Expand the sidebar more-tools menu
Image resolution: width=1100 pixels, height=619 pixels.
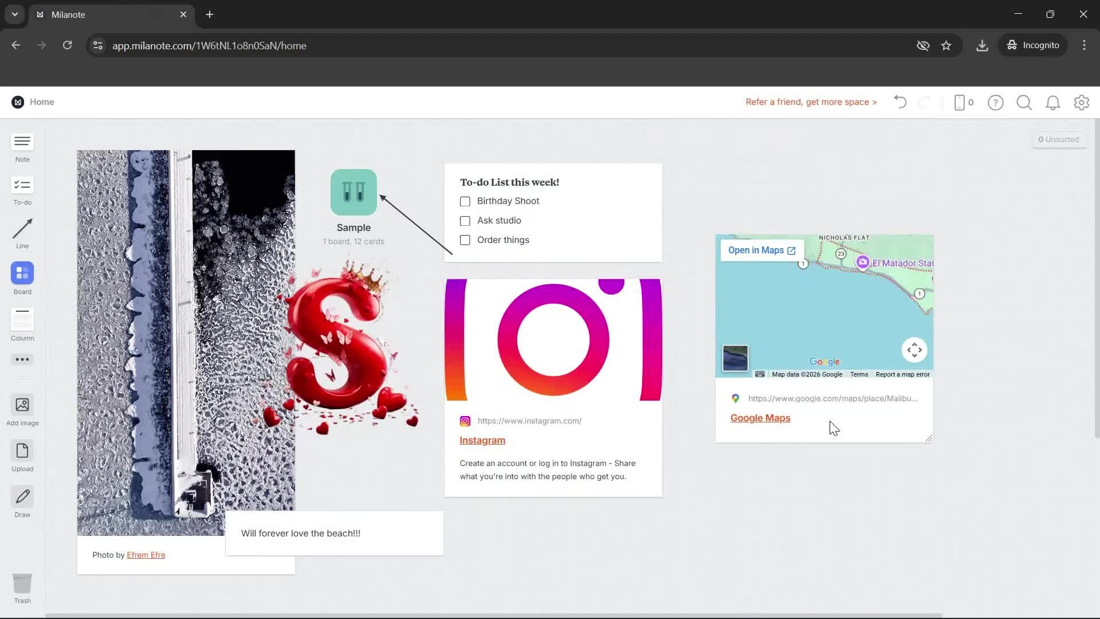pyautogui.click(x=22, y=360)
